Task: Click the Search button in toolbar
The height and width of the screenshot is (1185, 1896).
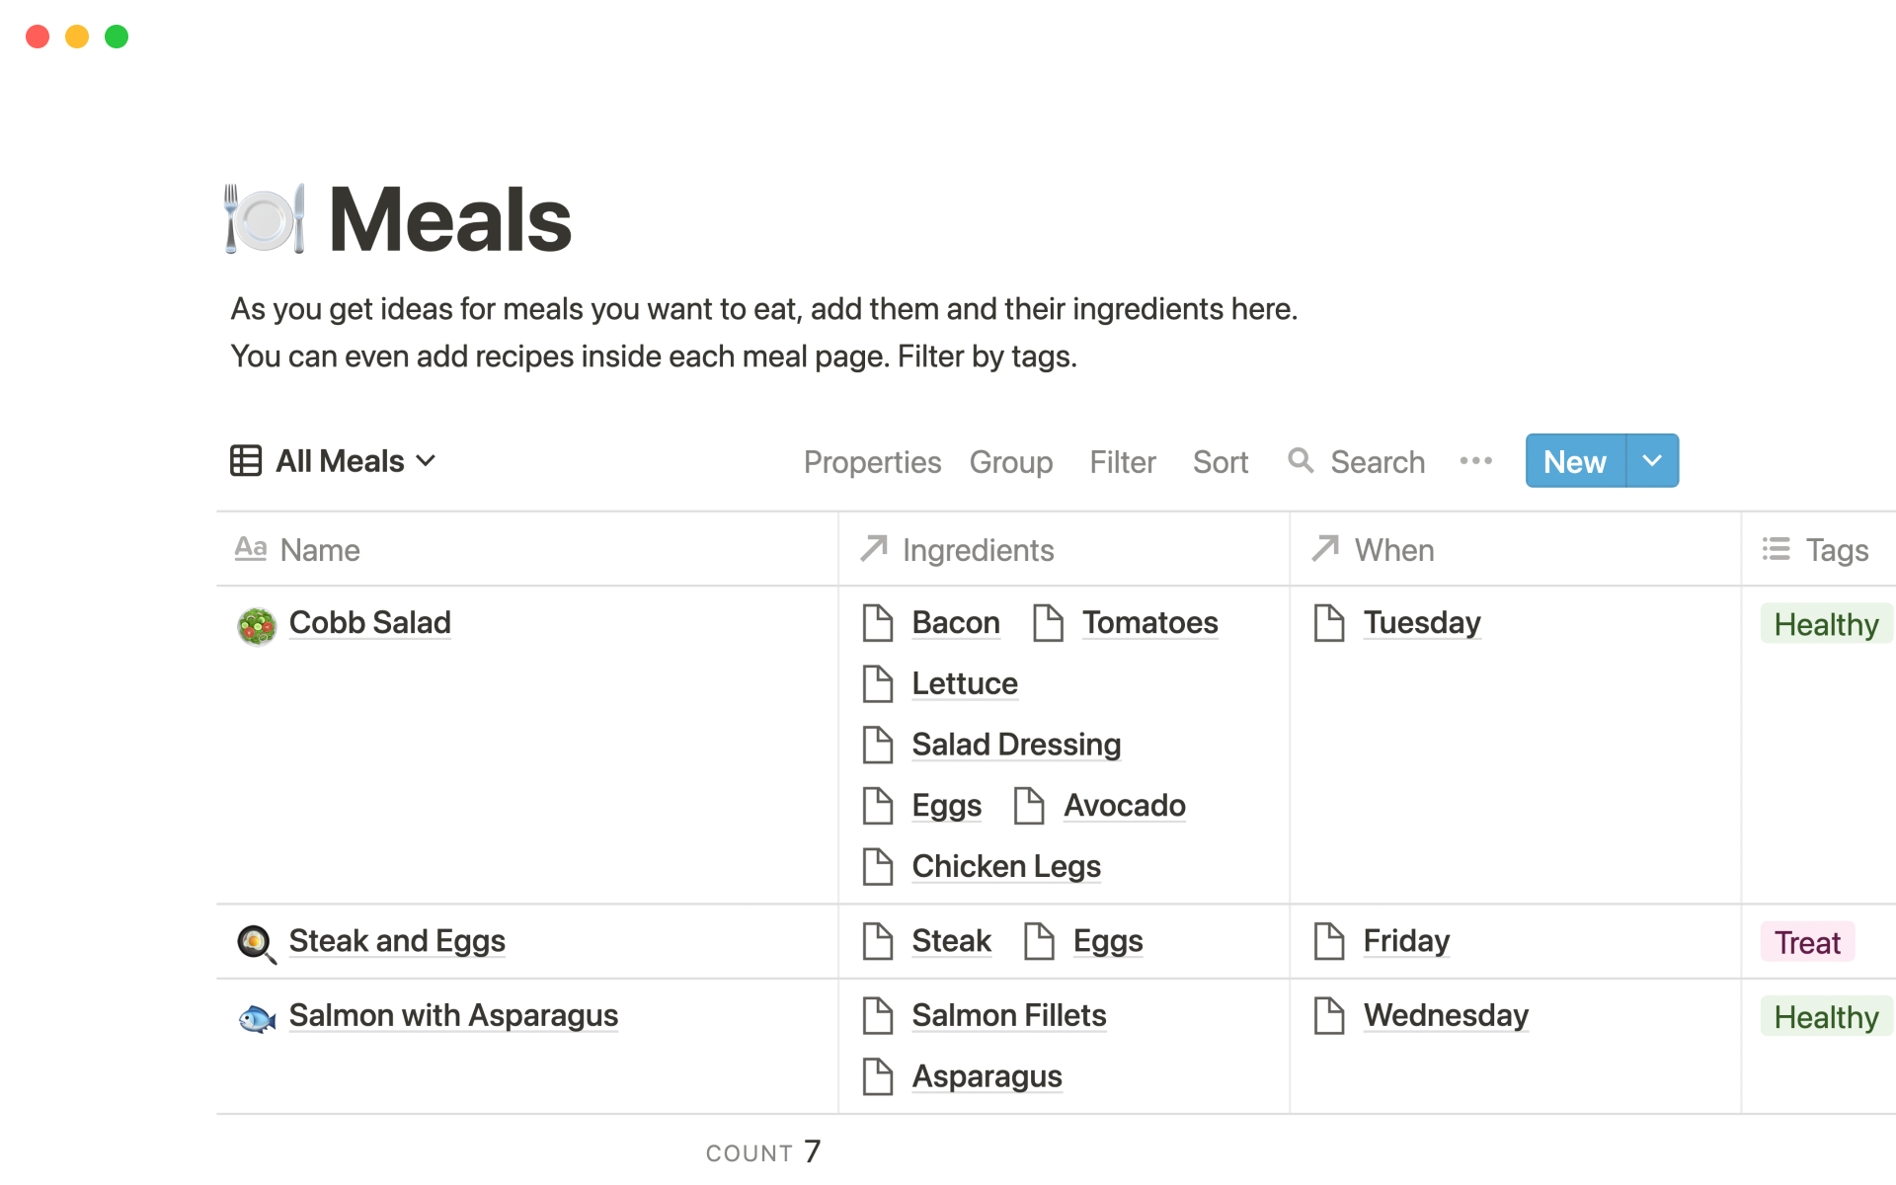Action: click(1360, 461)
